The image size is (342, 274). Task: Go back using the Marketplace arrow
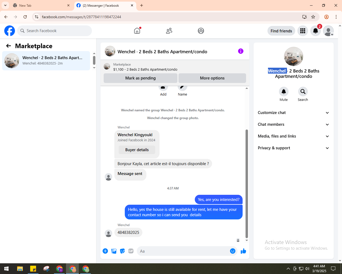[x=9, y=46]
